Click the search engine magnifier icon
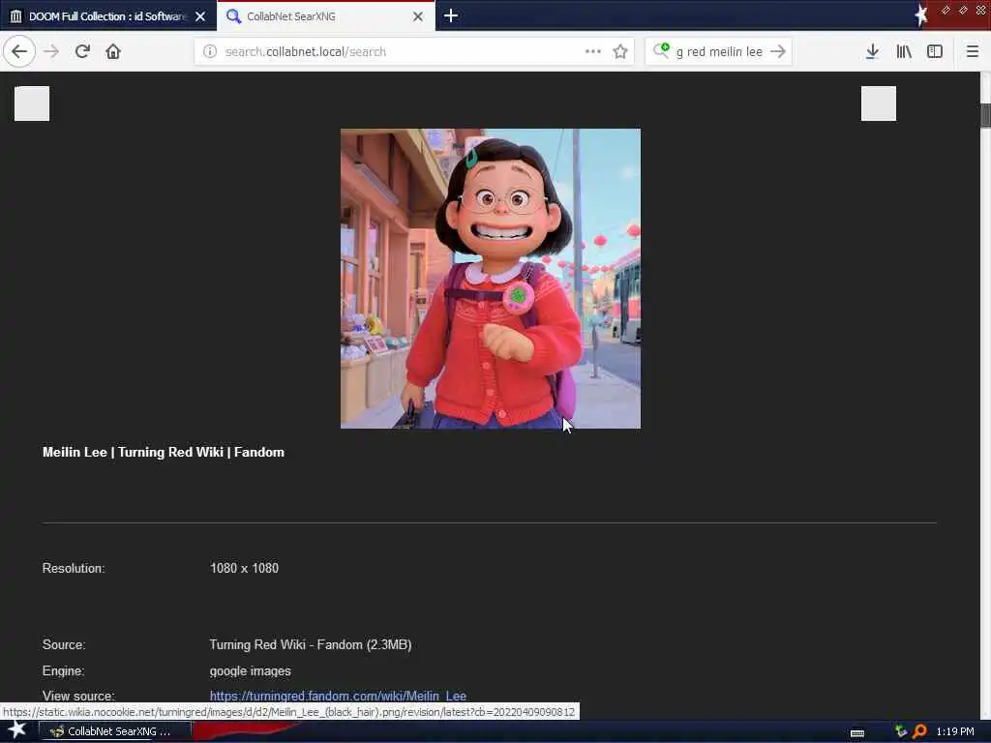991x743 pixels. pos(661,50)
